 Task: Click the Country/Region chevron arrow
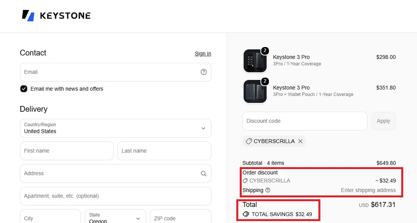(203, 129)
